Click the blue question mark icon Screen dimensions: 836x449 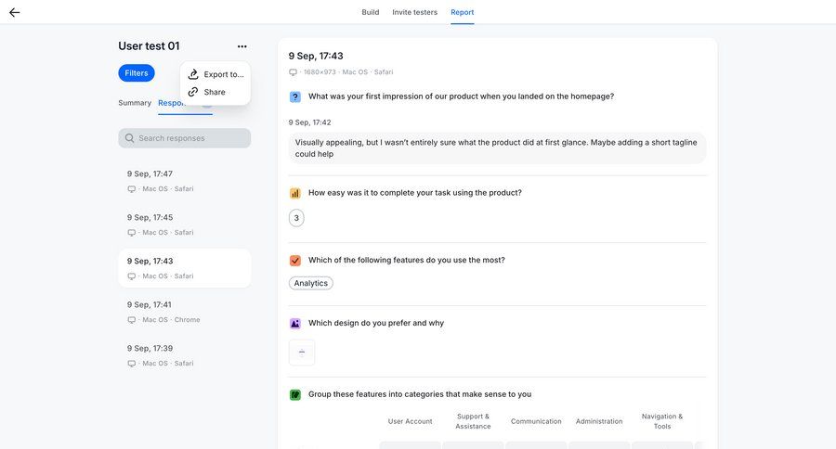(295, 96)
